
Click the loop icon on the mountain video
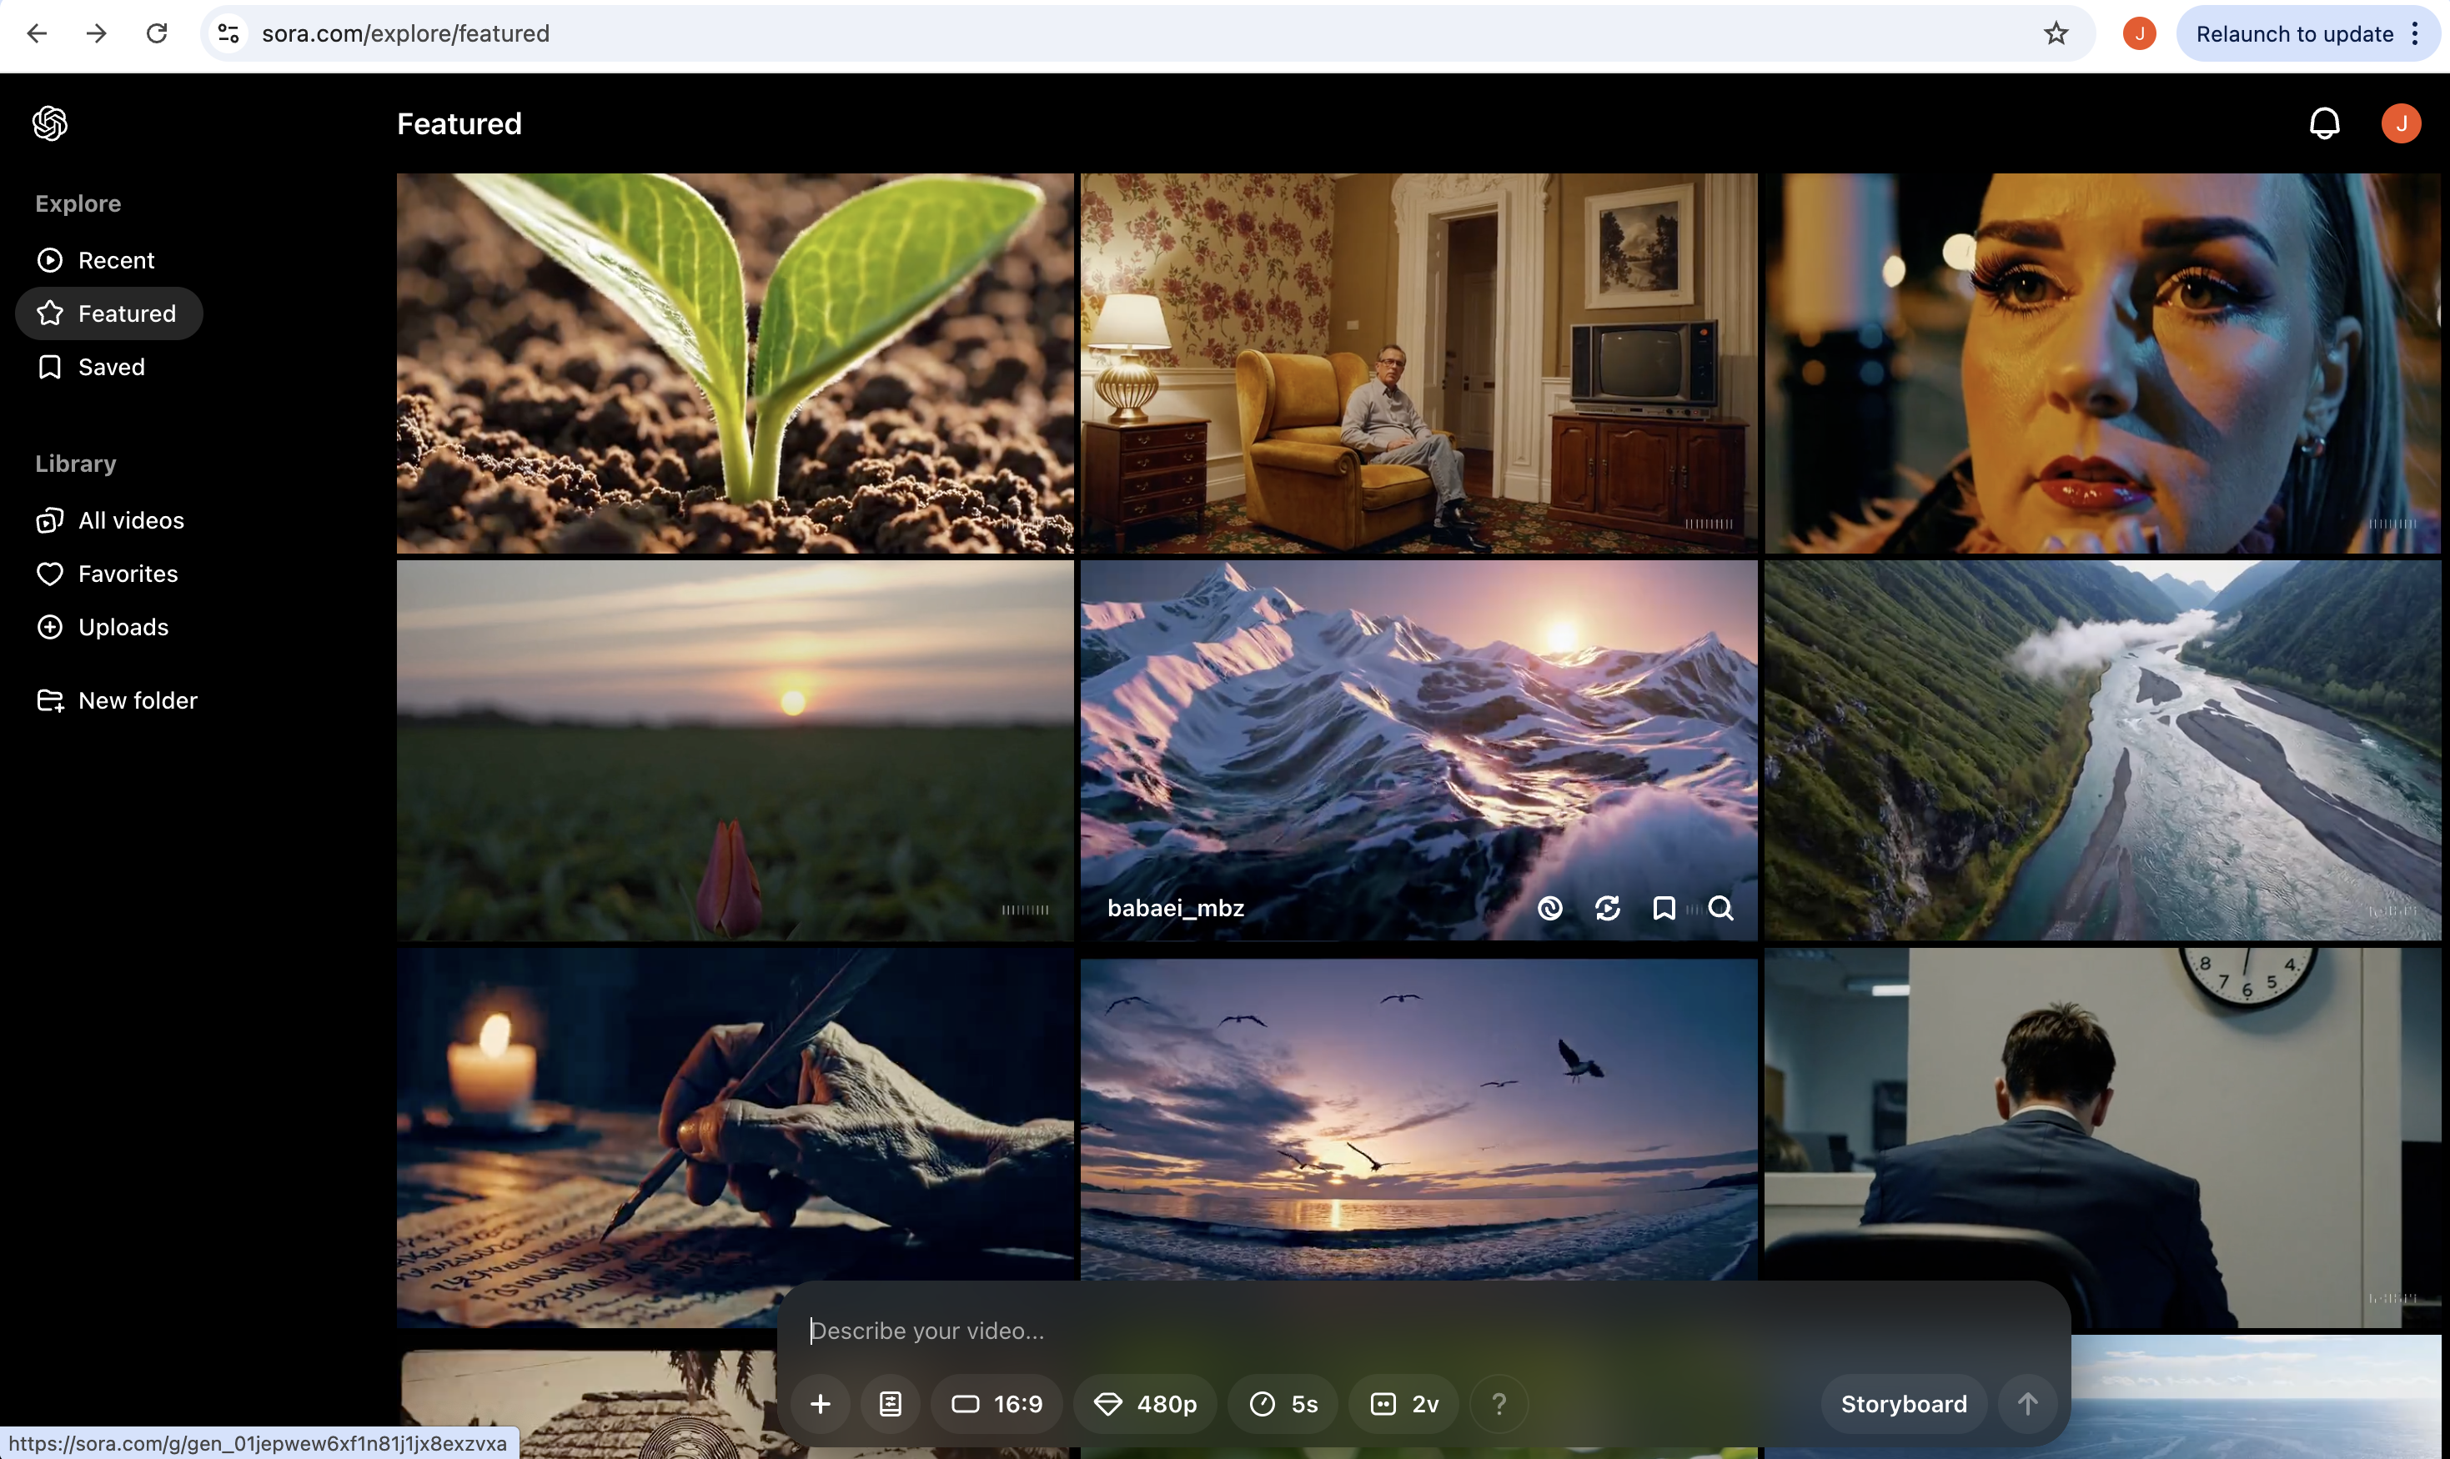point(1608,907)
